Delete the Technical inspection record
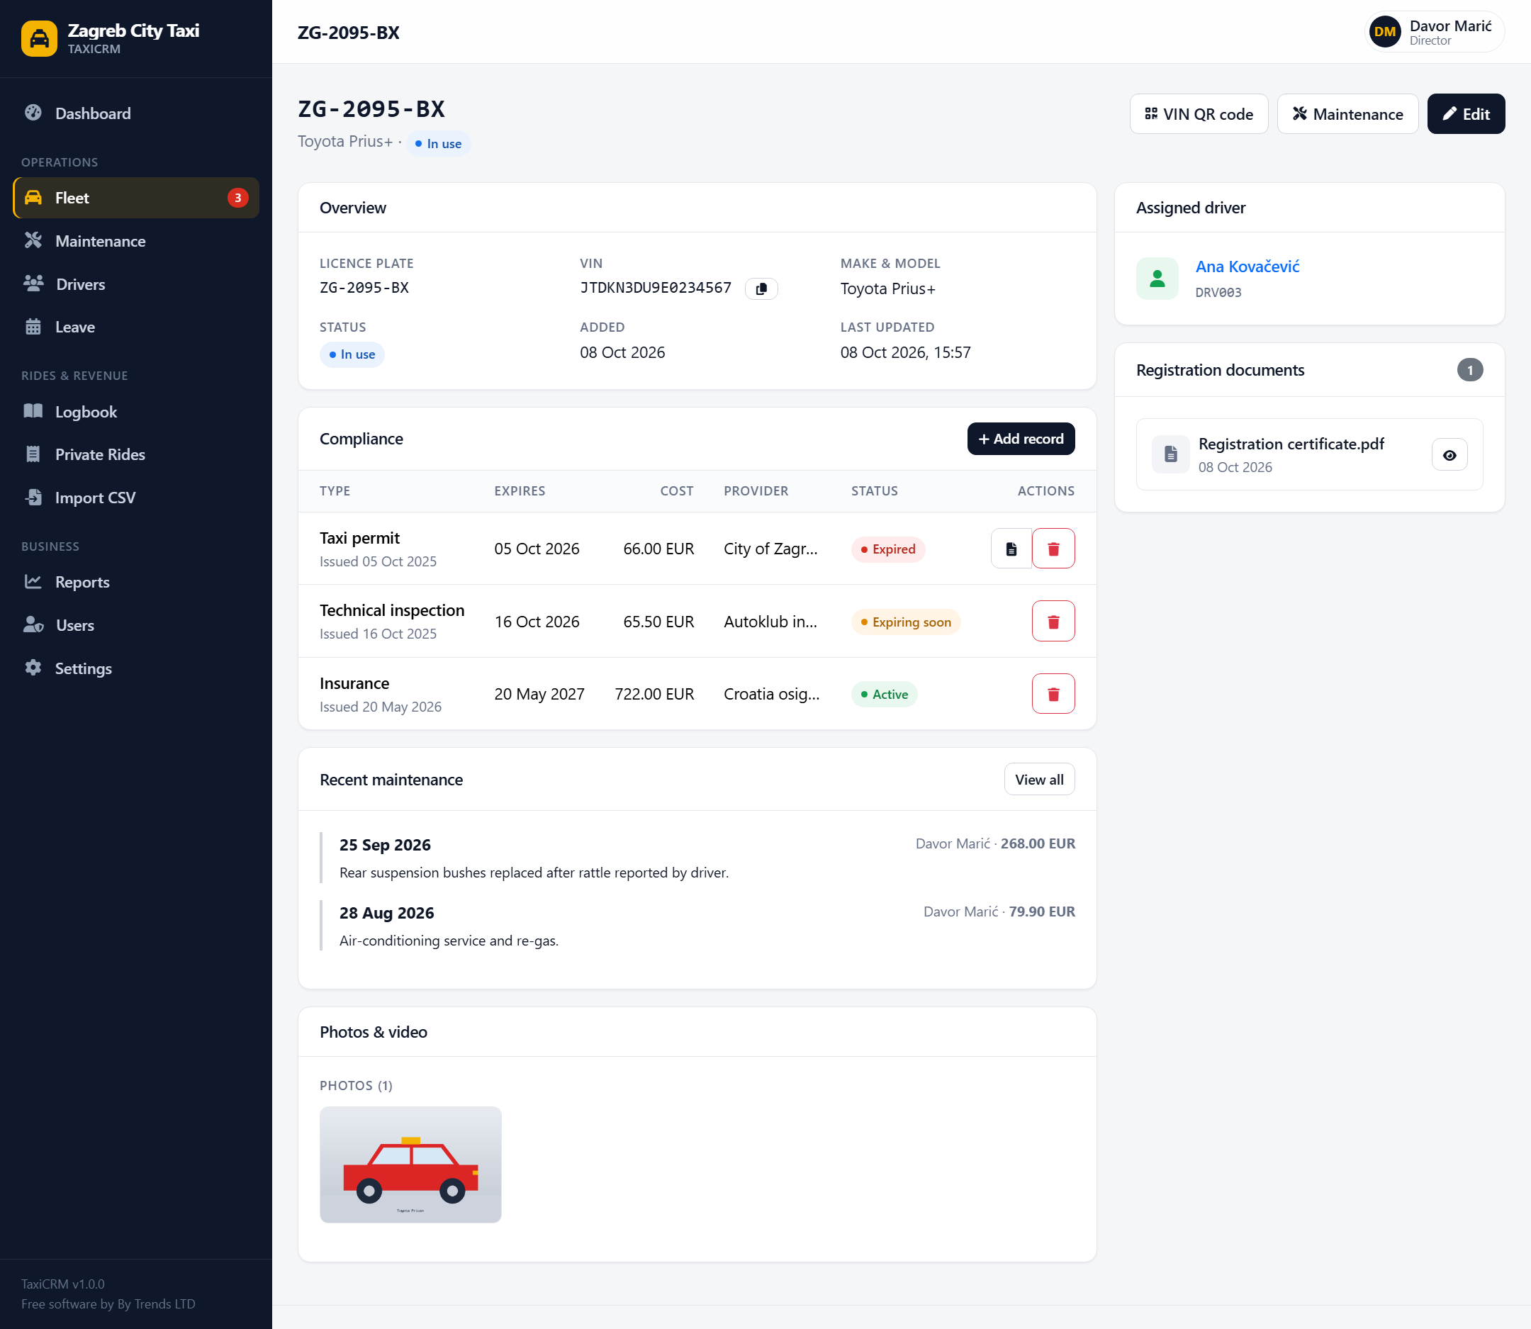Viewport: 1531px width, 1329px height. 1053,622
